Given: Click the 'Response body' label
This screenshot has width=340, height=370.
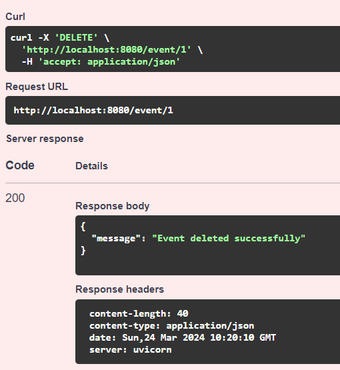Looking at the screenshot, I should (112, 206).
